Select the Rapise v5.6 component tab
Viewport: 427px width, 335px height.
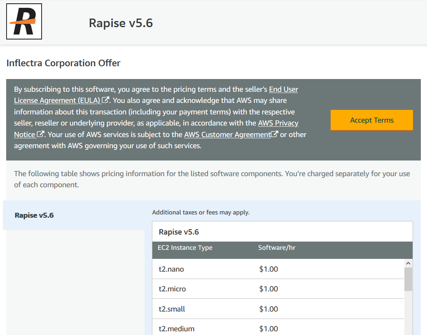pos(34,215)
